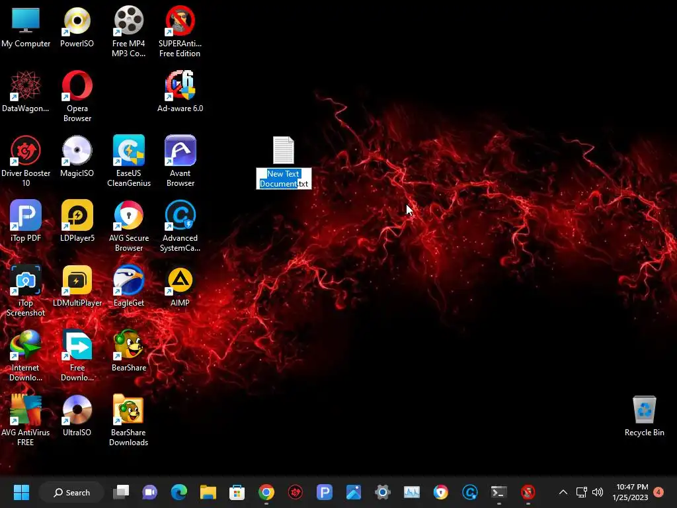The image size is (677, 508).
Task: Select the AVG Secure Browser desktop shortcut
Action: (129, 226)
